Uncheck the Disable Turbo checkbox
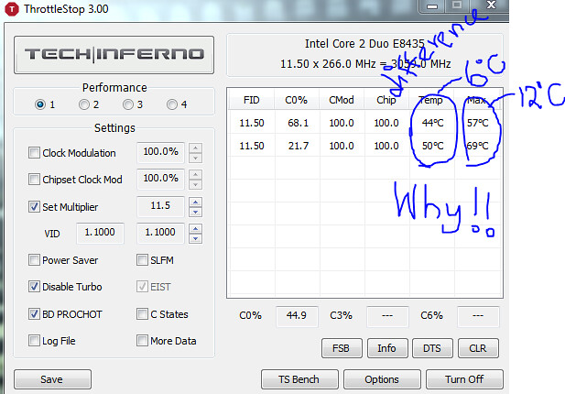The image size is (565, 394). 34,287
